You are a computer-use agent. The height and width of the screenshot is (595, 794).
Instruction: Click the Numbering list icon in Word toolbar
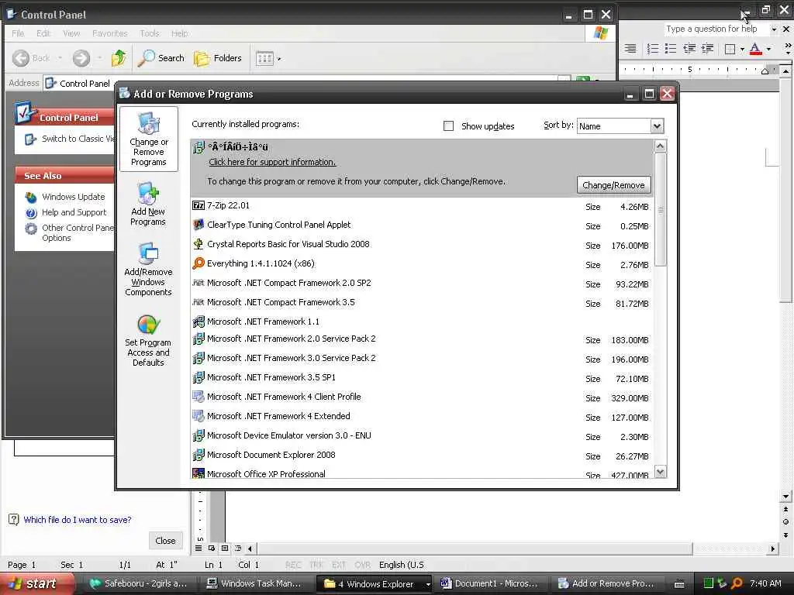[653, 49]
